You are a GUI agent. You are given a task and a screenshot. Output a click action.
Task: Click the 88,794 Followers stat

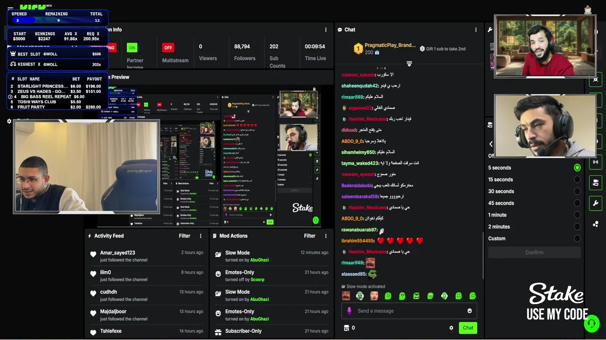tap(245, 52)
